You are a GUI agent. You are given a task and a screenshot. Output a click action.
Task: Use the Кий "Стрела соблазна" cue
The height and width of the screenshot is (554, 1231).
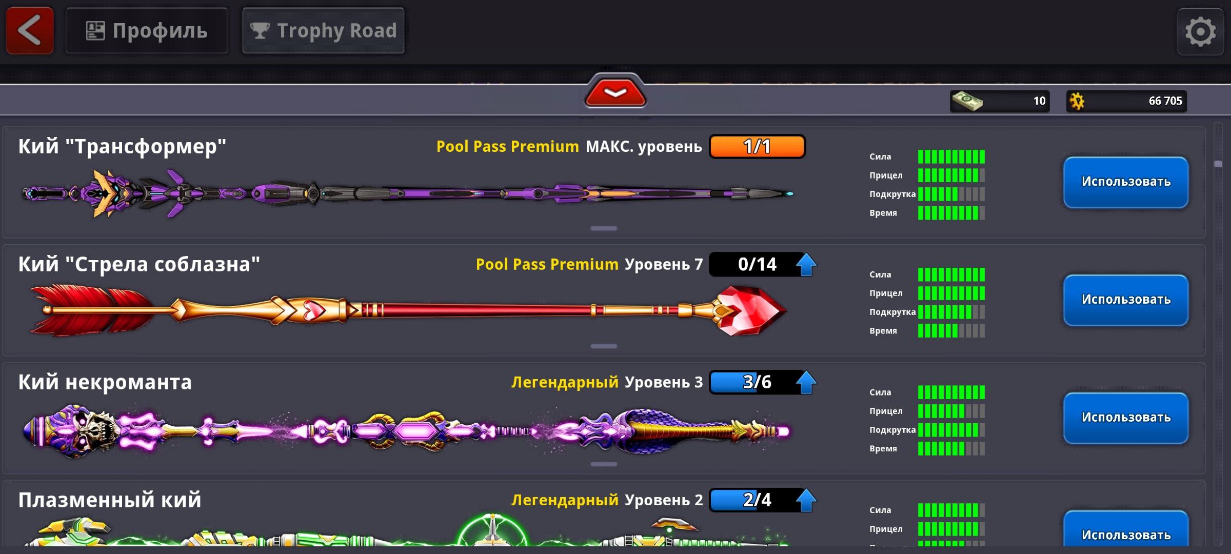(1126, 300)
